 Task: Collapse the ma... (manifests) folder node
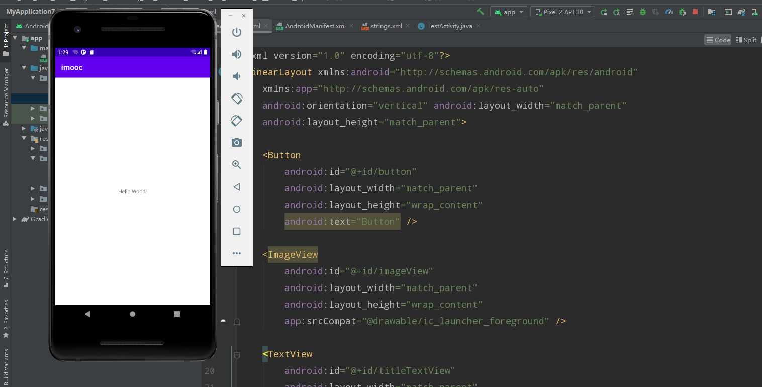click(x=24, y=48)
